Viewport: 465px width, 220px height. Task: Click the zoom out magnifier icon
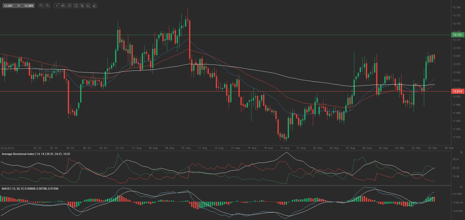pyautogui.click(x=41, y=6)
